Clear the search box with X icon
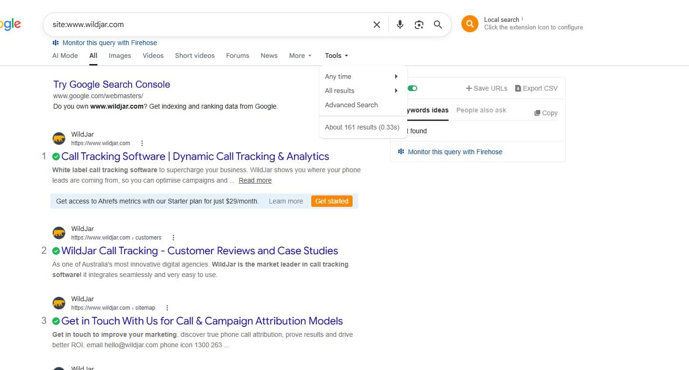Viewport: 689px width, 370px height. [x=377, y=25]
